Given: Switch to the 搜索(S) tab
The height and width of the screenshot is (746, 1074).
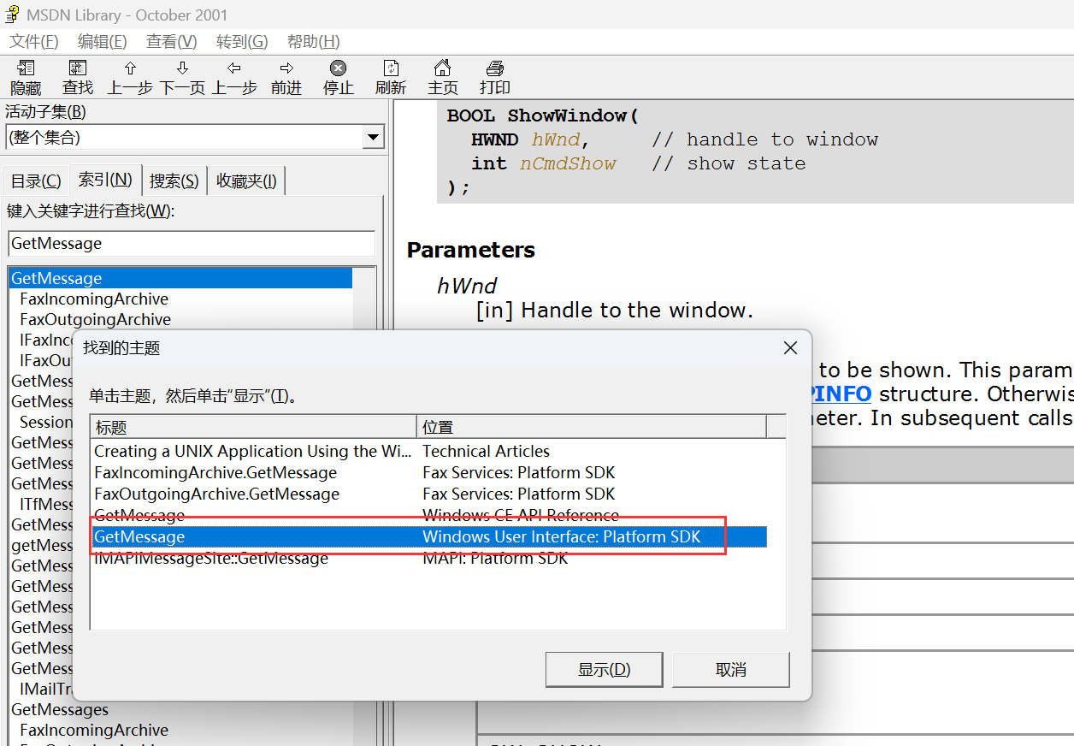Looking at the screenshot, I should (x=174, y=181).
